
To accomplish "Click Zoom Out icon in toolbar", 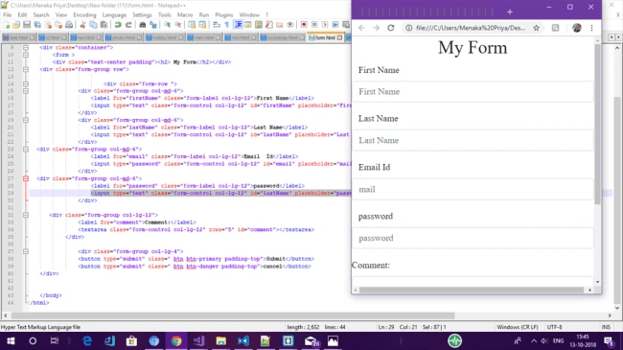I will click(x=178, y=25).
